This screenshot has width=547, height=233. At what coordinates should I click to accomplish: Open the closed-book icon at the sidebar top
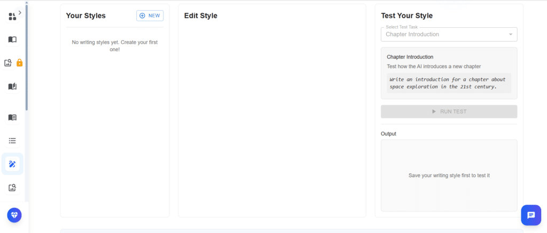(x=12, y=39)
